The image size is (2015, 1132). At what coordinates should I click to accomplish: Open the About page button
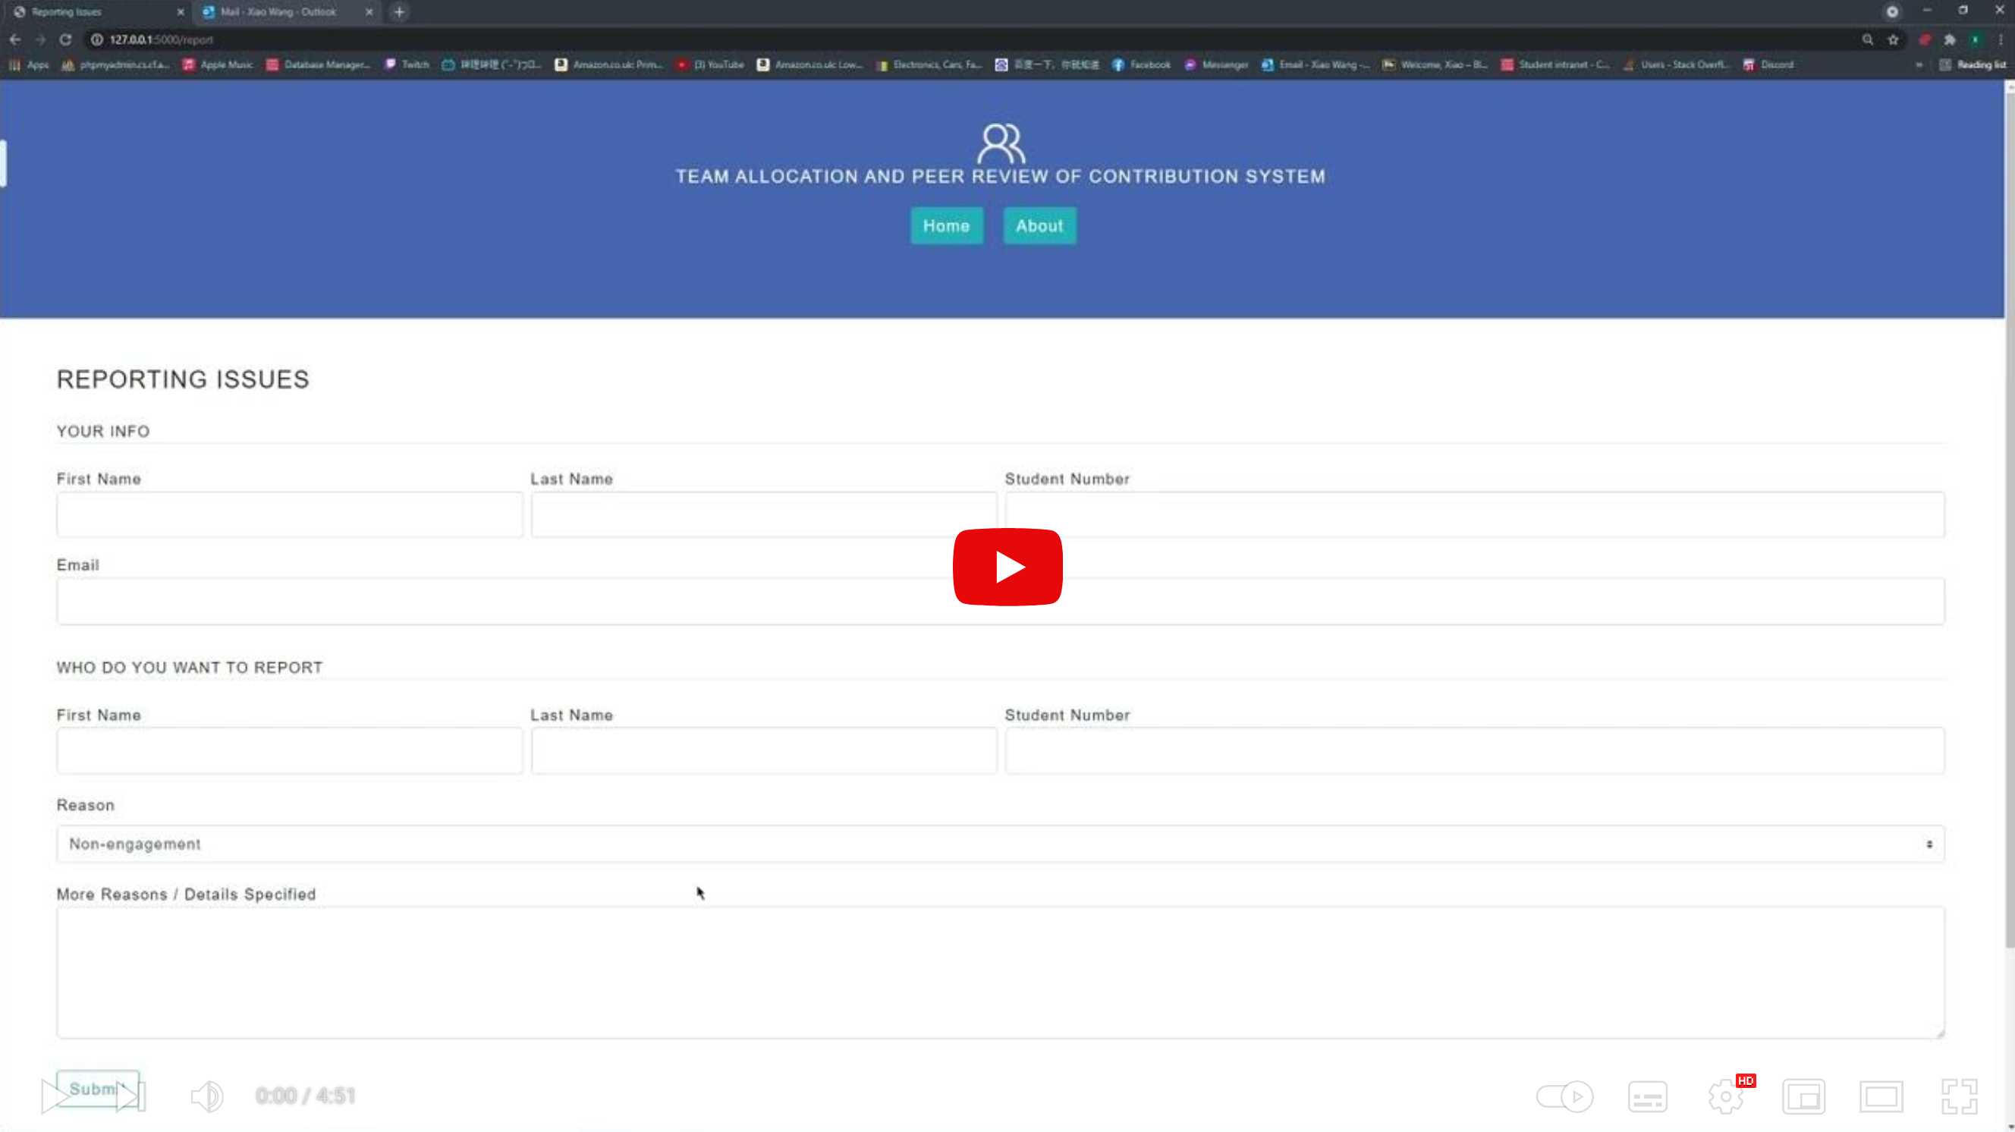pyautogui.click(x=1039, y=225)
